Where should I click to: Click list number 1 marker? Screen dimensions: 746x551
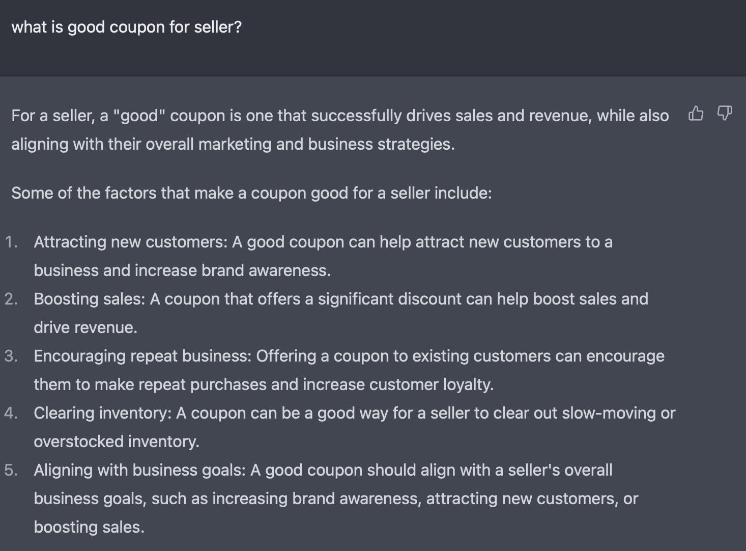tap(11, 242)
